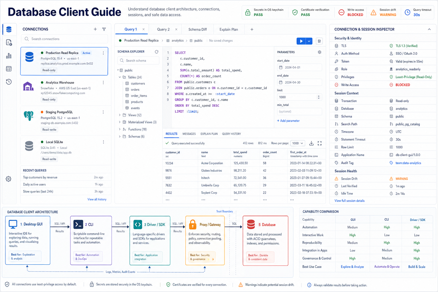
Task: Select the Staging PostgreSQL elephant icon
Action: click(29, 115)
